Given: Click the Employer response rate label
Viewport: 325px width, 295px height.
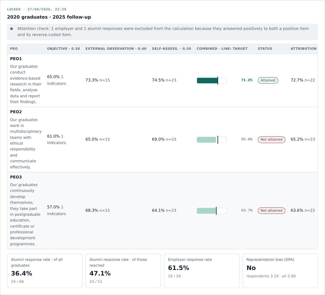Looking at the screenshot, I should [190, 260].
